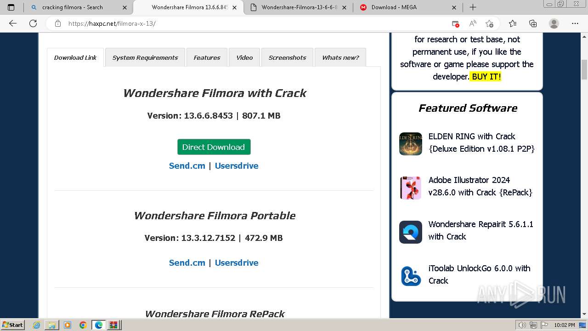This screenshot has width=588, height=331.
Task: Open the Video tab
Action: click(x=244, y=57)
